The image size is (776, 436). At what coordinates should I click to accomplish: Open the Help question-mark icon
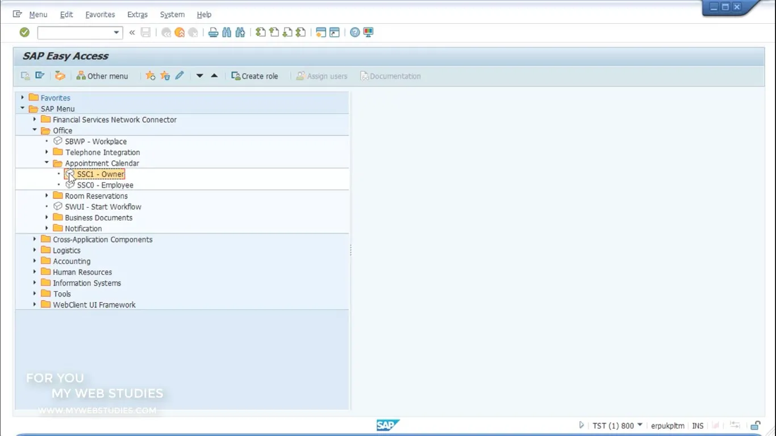coord(355,32)
